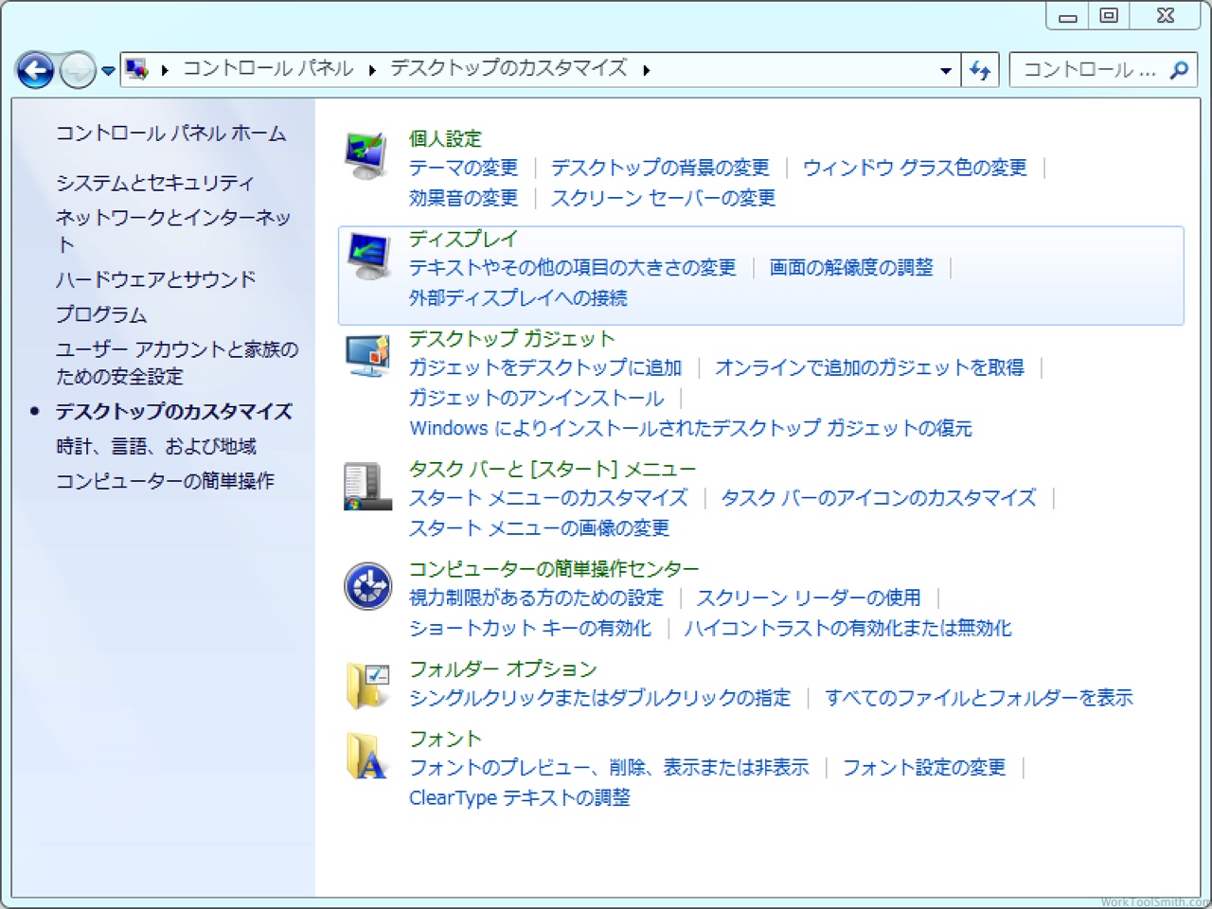The width and height of the screenshot is (1212, 909).
Task: Open デスクトップの背景の変更 link
Action: [661, 168]
